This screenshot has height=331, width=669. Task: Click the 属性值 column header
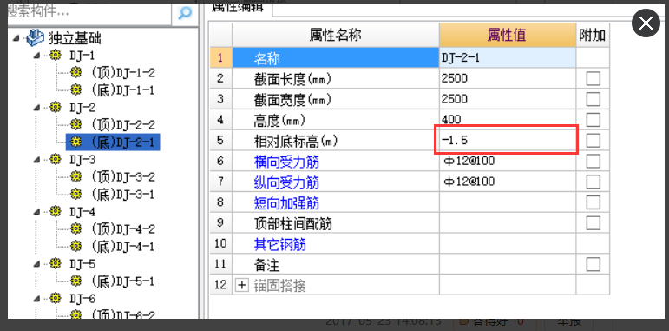pyautogui.click(x=508, y=35)
